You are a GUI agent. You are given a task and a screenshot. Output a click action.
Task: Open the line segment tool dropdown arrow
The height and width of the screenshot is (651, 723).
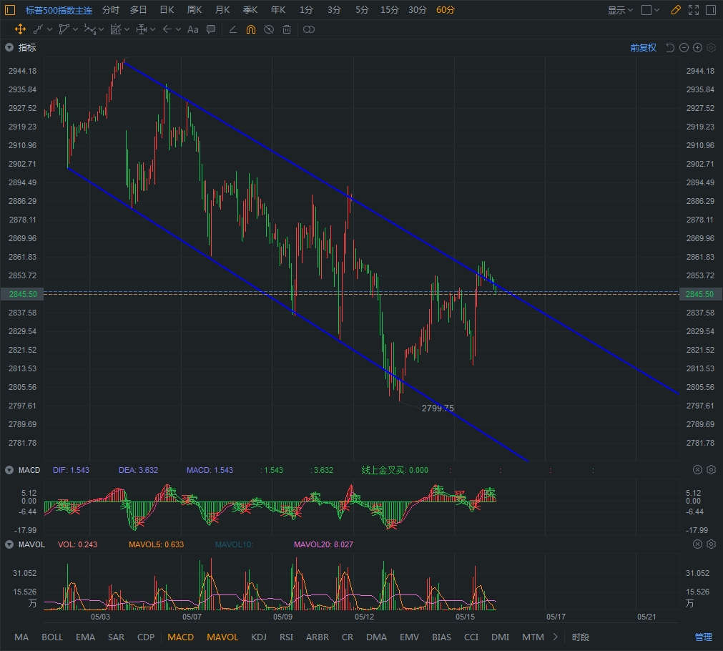(50, 29)
